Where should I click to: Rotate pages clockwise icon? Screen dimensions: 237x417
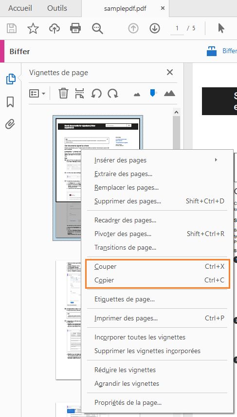click(113, 93)
